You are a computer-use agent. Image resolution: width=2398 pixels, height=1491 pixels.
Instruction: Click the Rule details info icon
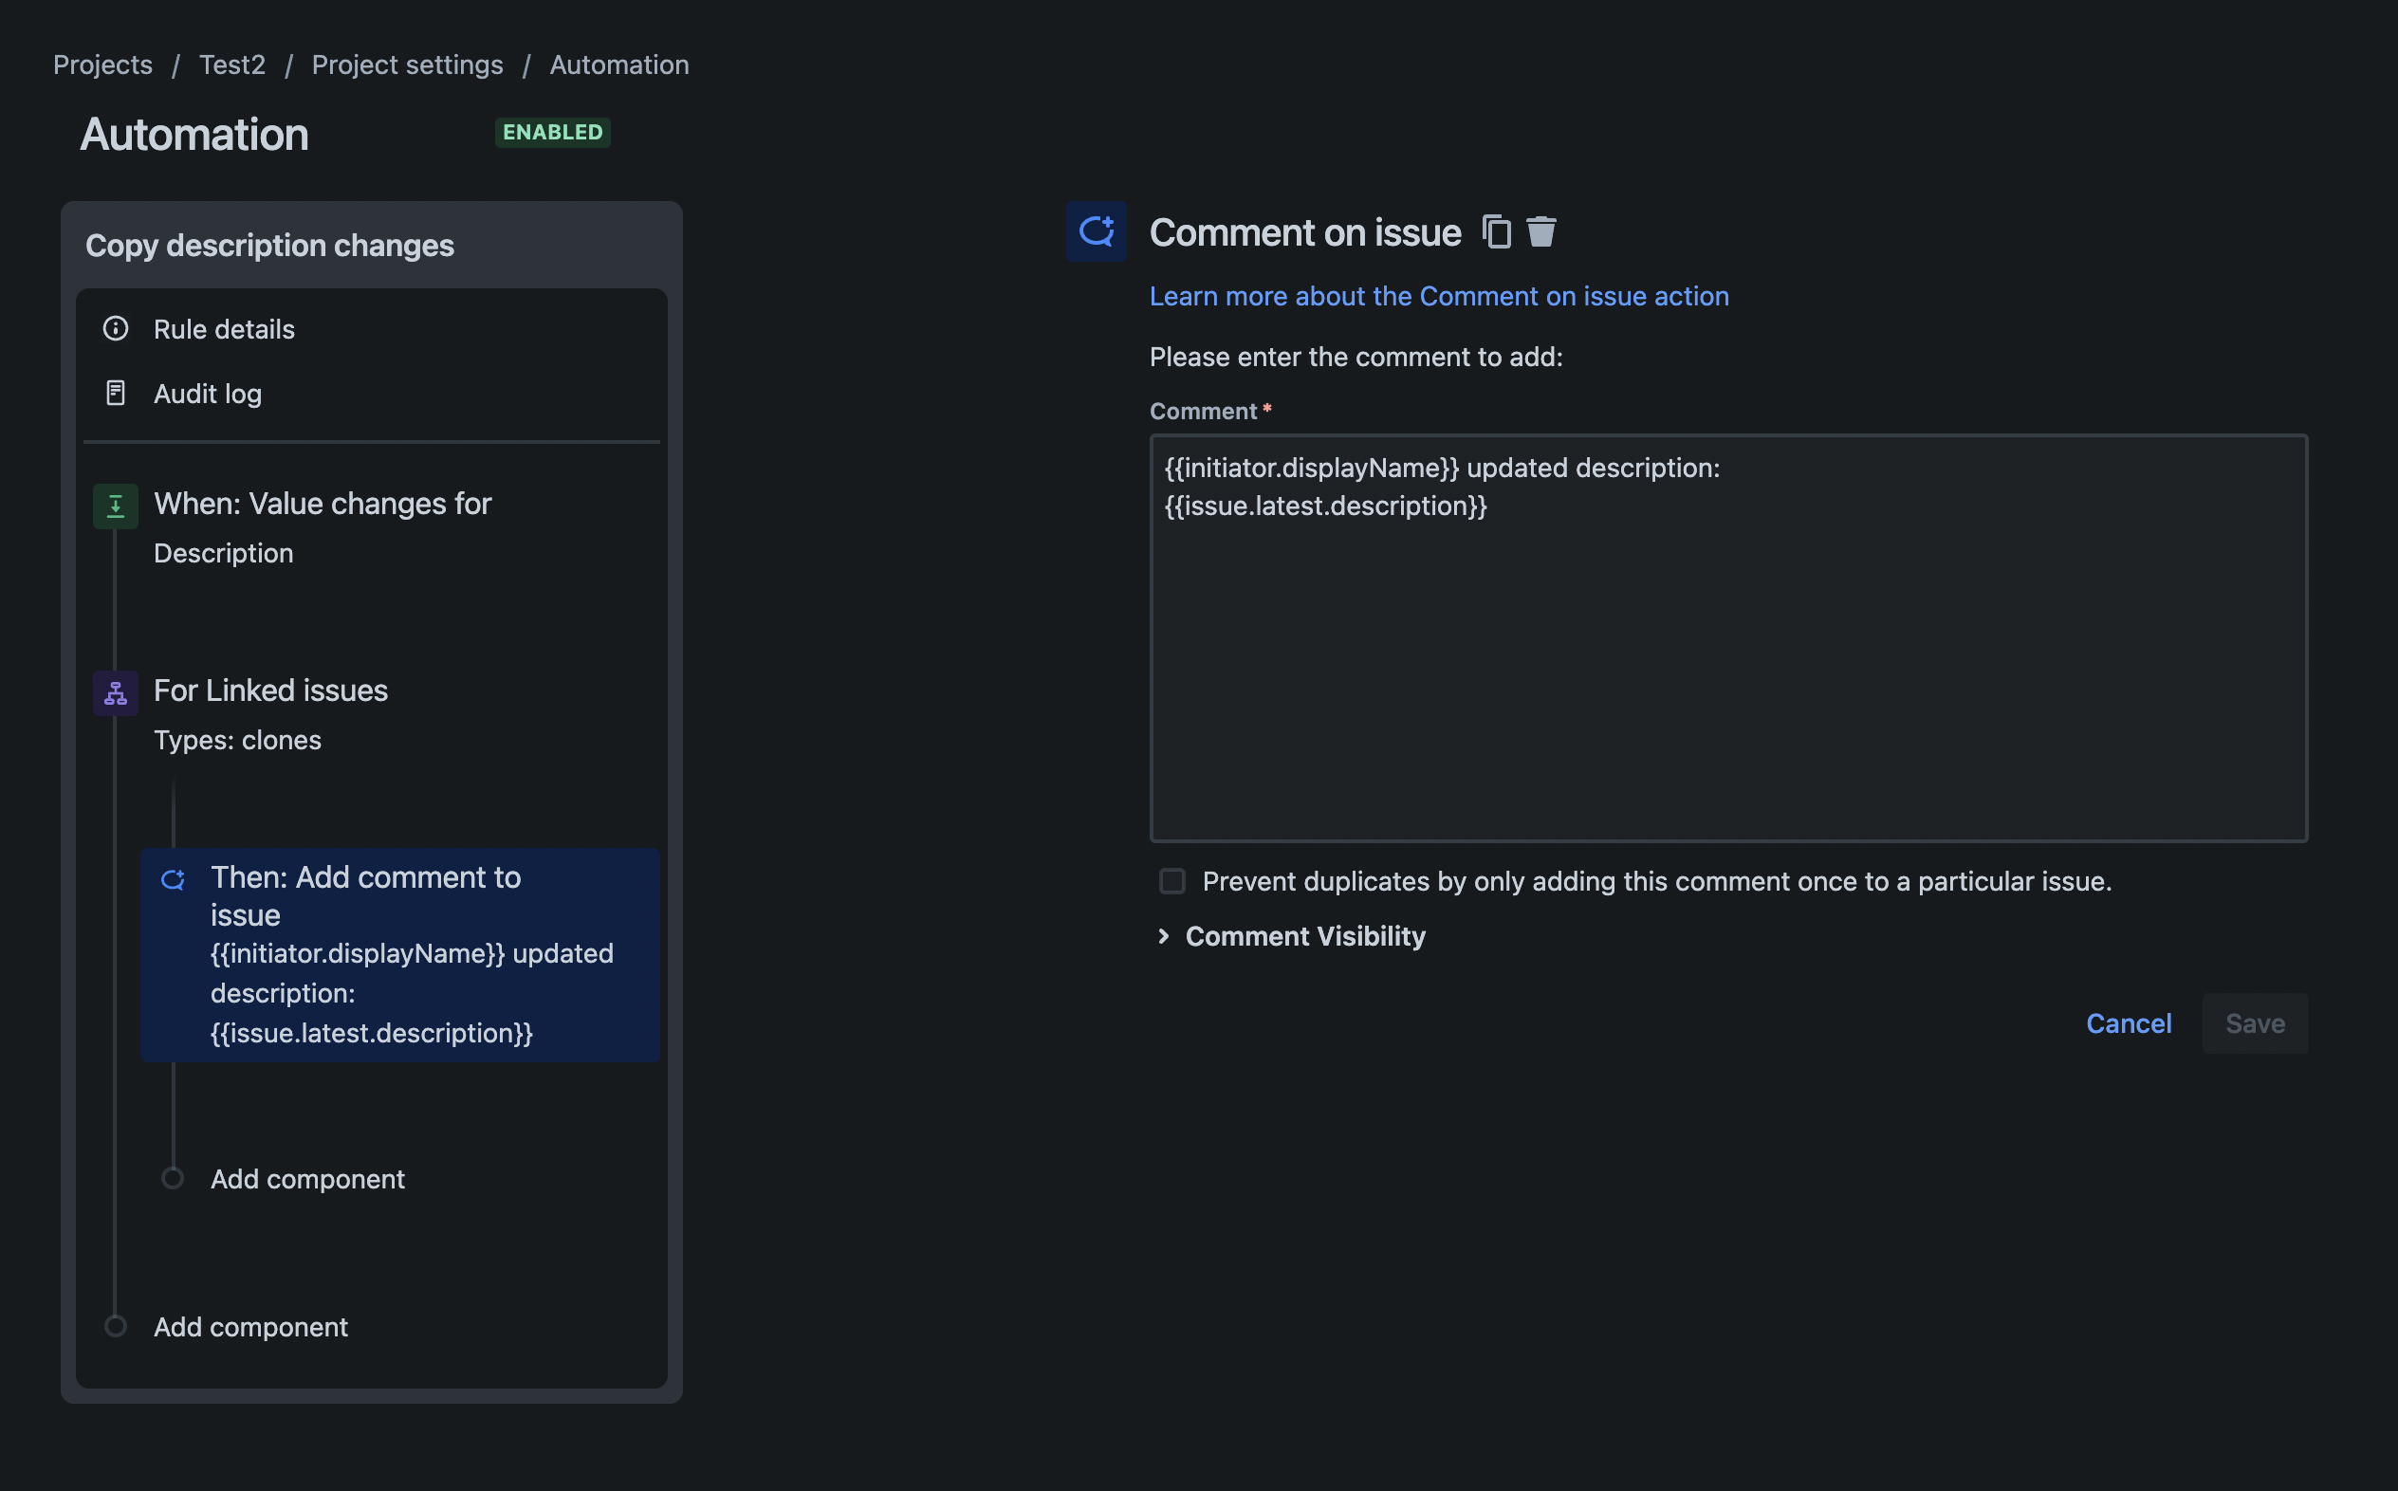(x=116, y=328)
